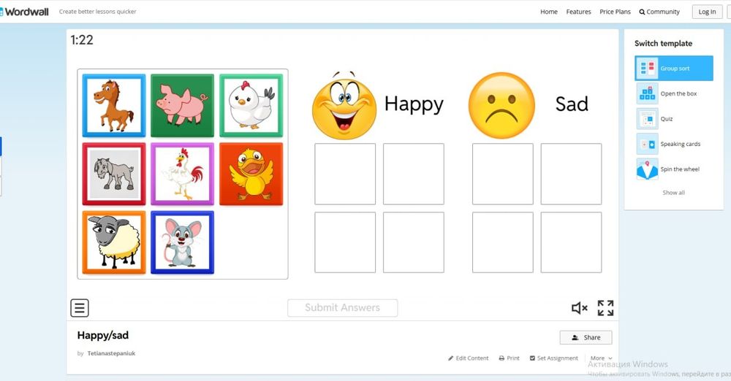Expand the More dropdown

[x=602, y=358]
